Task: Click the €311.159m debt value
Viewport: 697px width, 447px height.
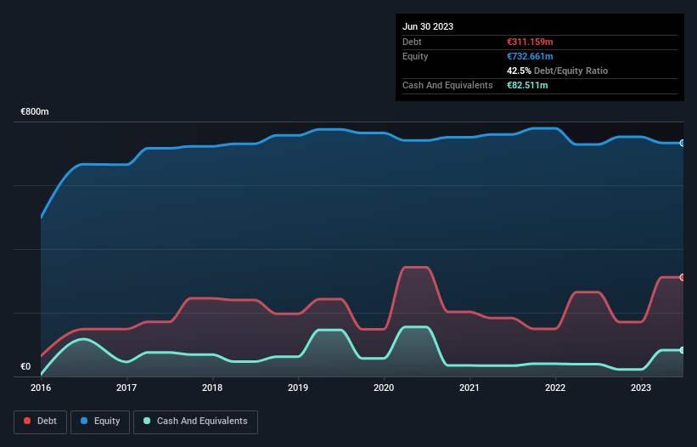Action: tap(530, 42)
